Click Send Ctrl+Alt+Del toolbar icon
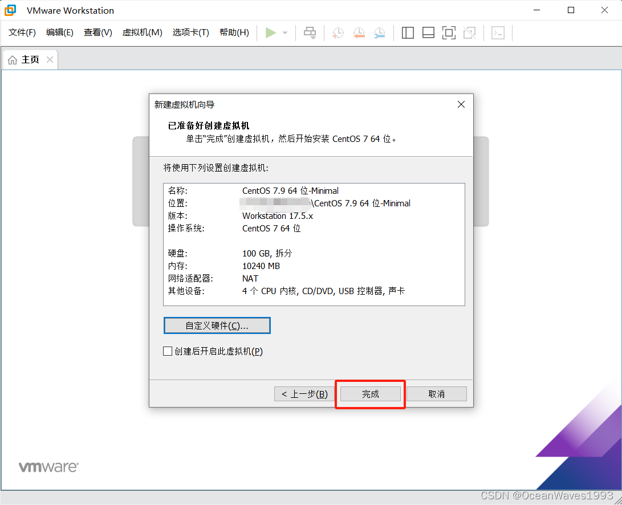622x505 pixels. 310,32
